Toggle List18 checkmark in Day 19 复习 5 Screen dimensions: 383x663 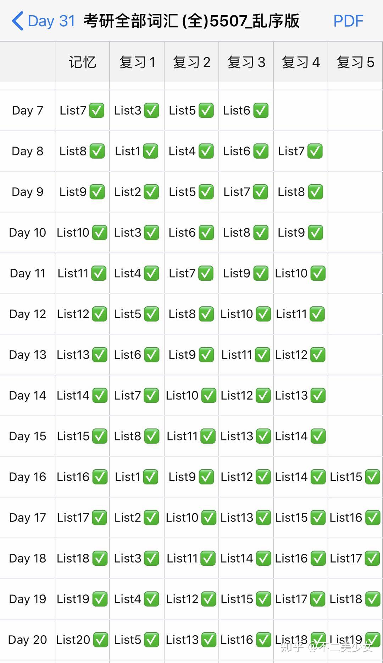coord(373,599)
